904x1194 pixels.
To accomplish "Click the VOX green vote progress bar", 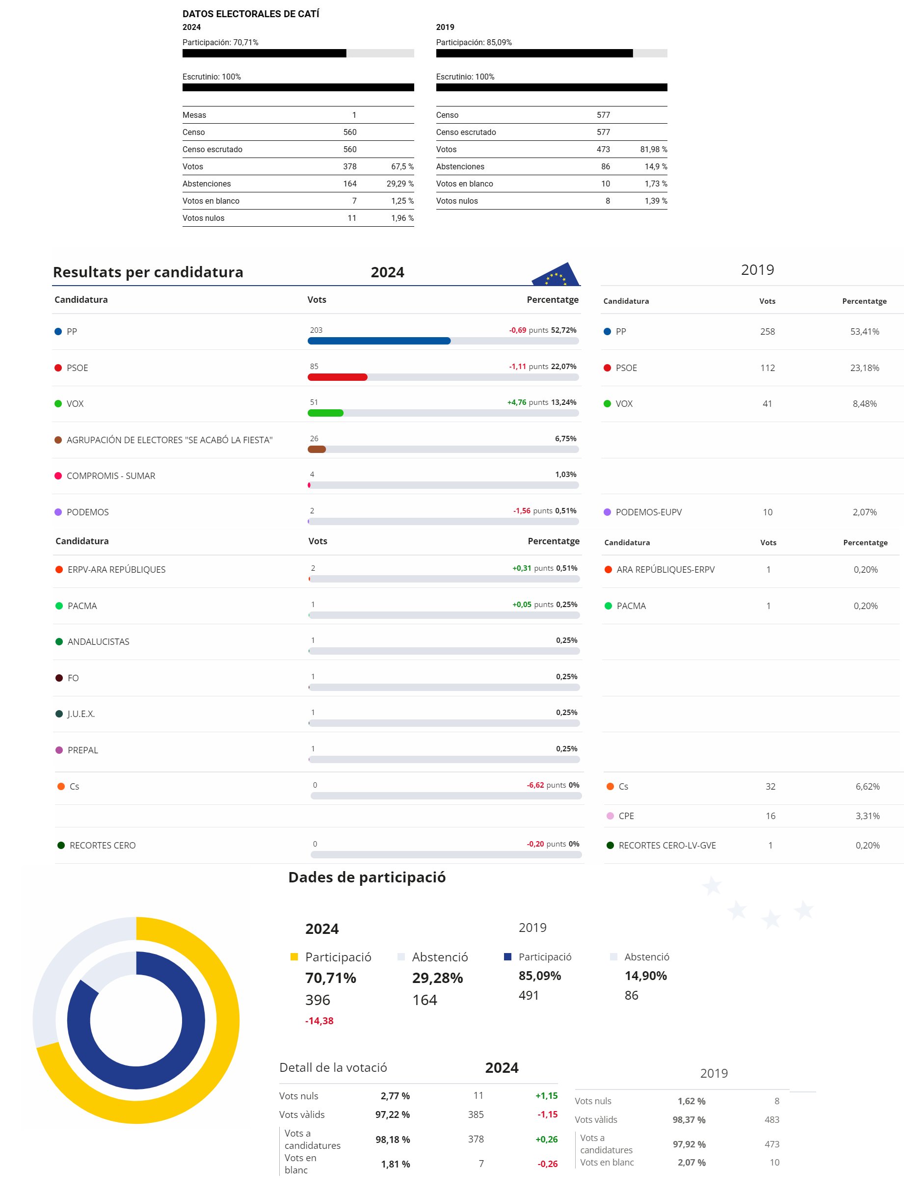I will [x=325, y=413].
